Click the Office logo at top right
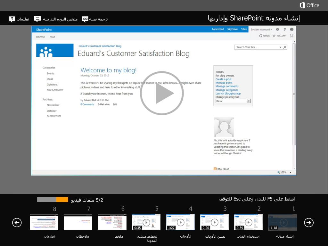The height and width of the screenshot is (246, 328). (309, 5)
